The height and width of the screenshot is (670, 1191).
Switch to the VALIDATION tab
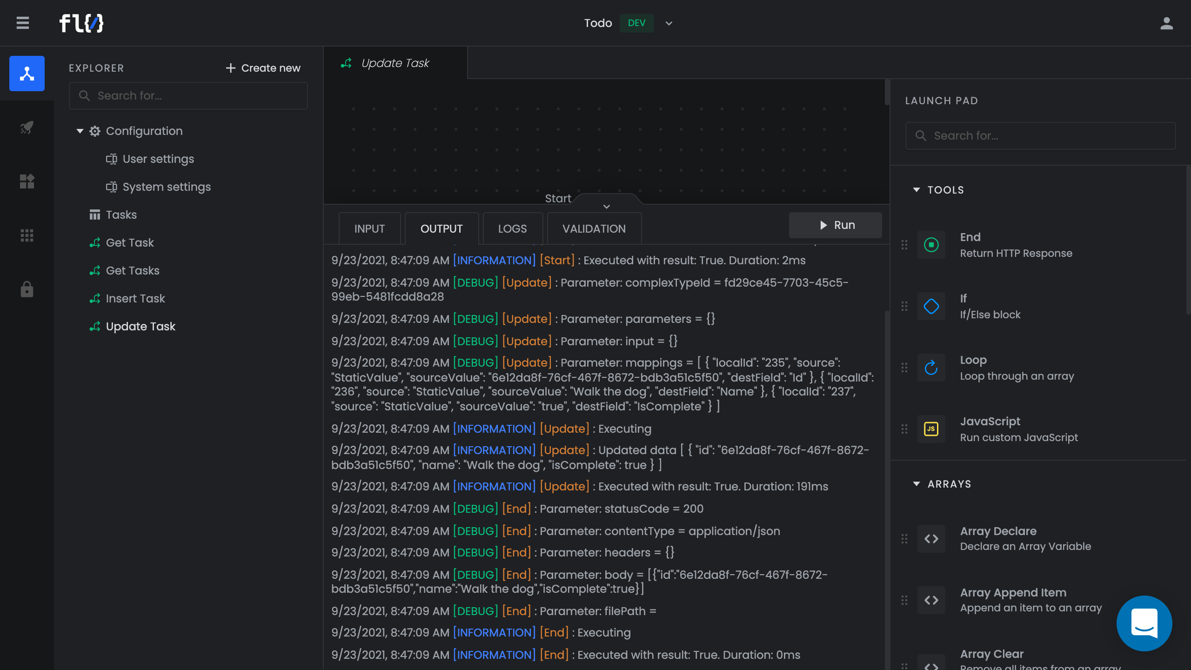point(594,228)
